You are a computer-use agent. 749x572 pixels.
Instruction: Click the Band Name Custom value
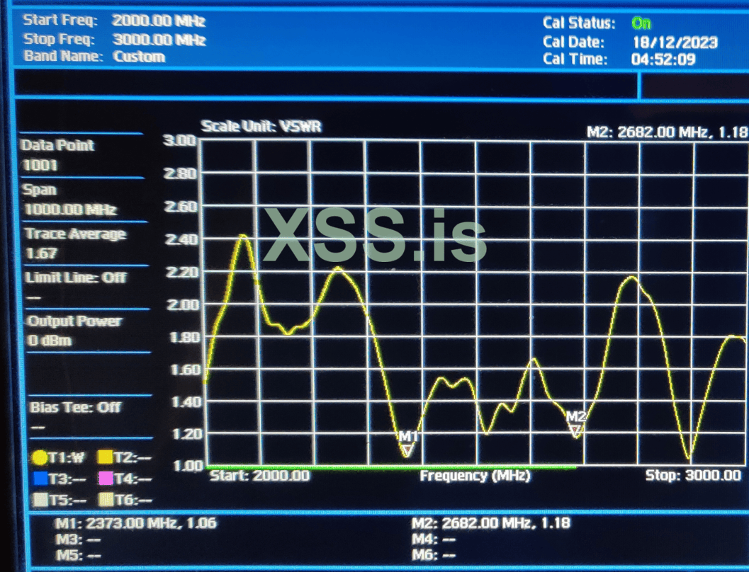pos(139,57)
